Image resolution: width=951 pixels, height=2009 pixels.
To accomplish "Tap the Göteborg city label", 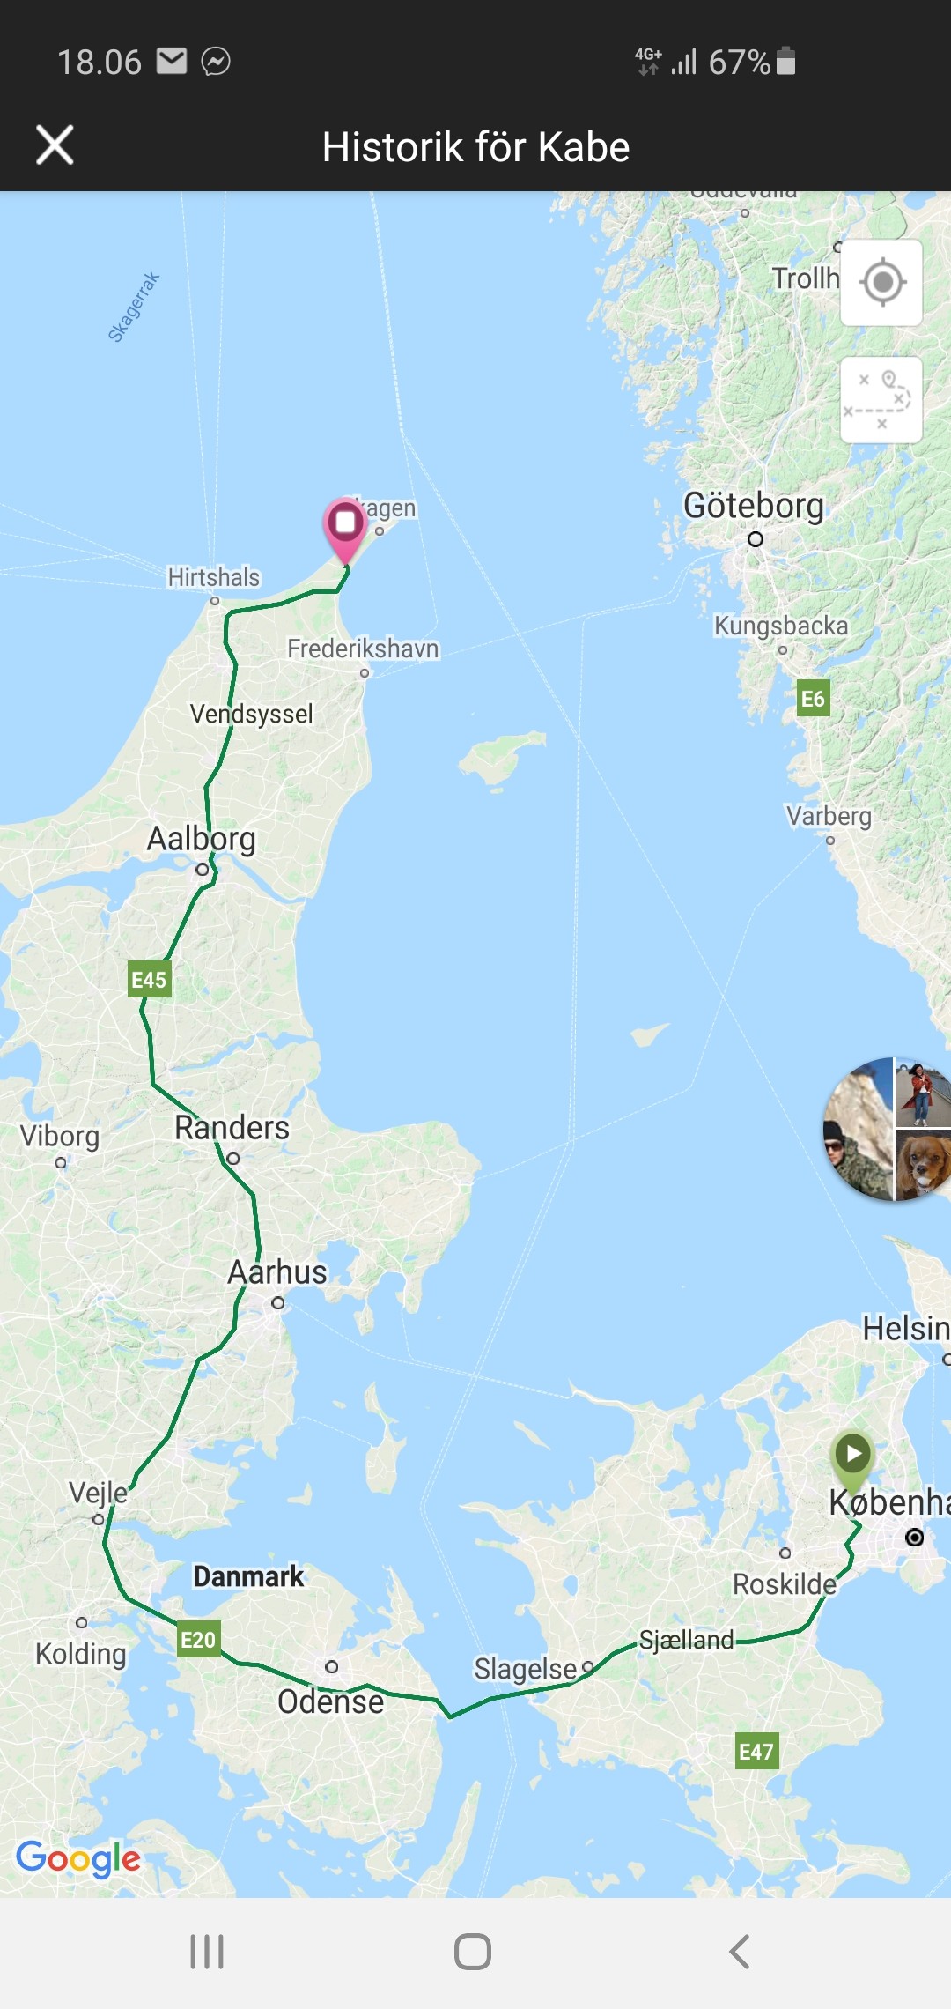I will point(754,506).
